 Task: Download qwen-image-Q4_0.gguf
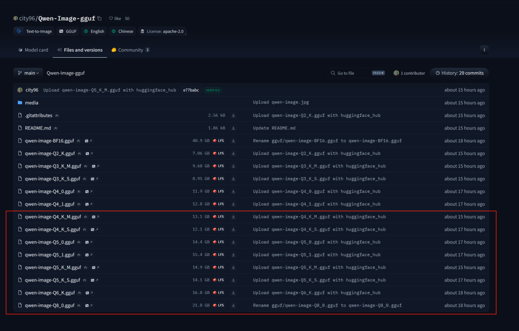(x=234, y=191)
